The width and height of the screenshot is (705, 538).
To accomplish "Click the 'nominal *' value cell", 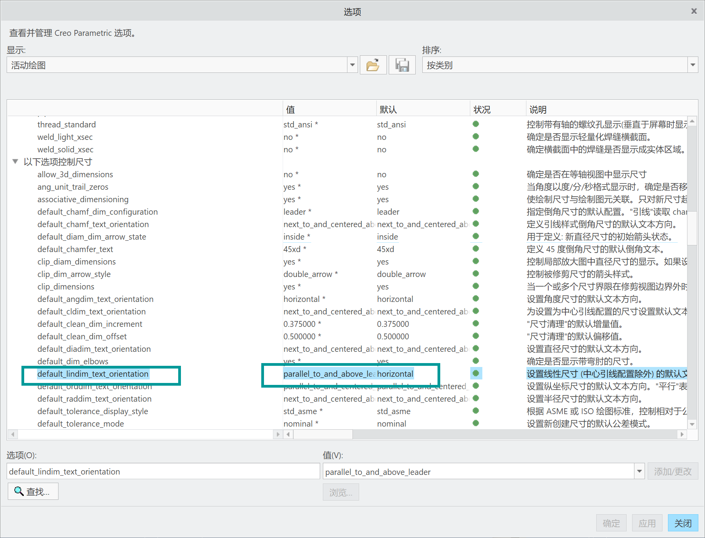I will tap(301, 423).
